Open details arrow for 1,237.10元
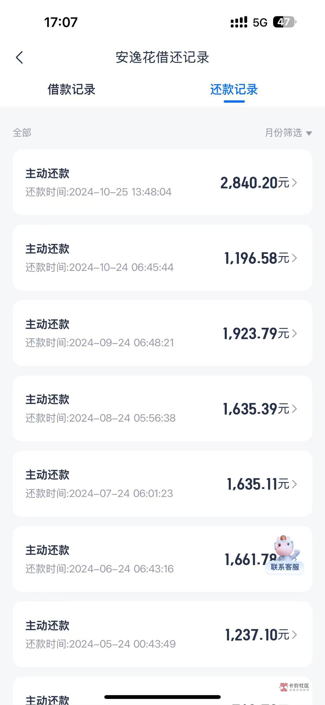Viewport: 325px width, 705px height. pos(294,635)
